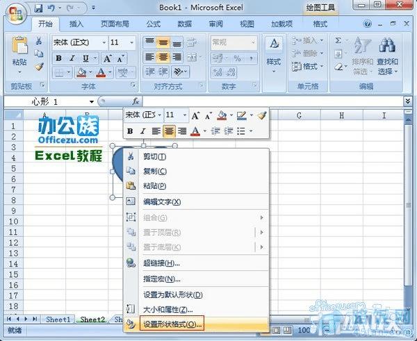Switch to the 插入 ribbon tab
Image resolution: width=417 pixels, height=341 pixels.
(x=76, y=24)
